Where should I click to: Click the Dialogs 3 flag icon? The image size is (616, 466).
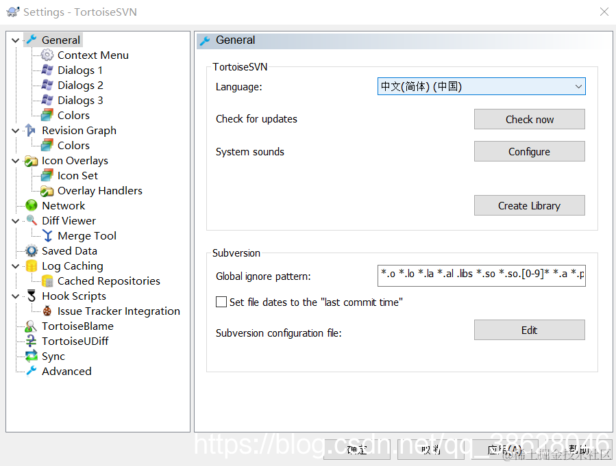coord(47,100)
